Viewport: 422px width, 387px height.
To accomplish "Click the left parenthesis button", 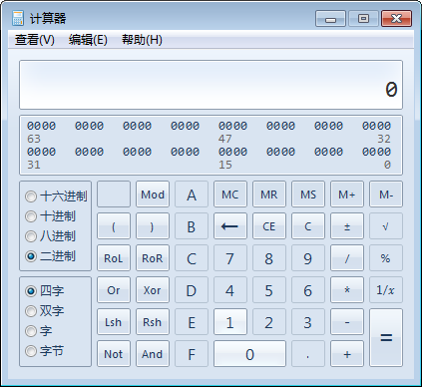I will (114, 226).
